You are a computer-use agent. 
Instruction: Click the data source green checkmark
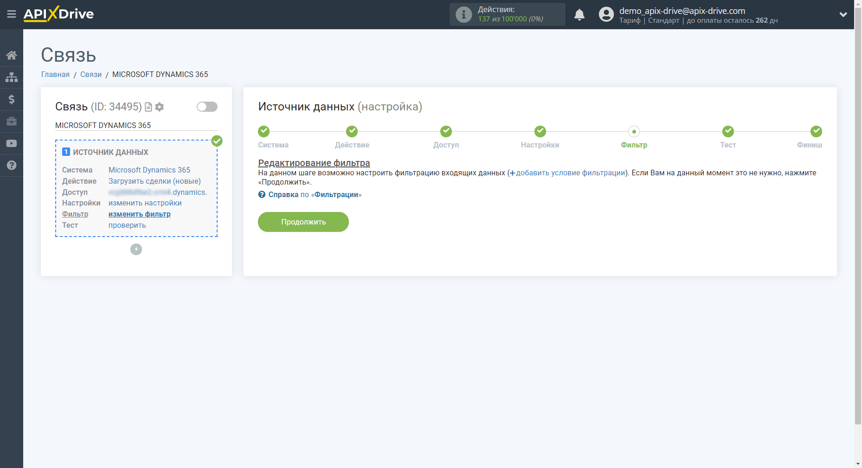click(217, 141)
